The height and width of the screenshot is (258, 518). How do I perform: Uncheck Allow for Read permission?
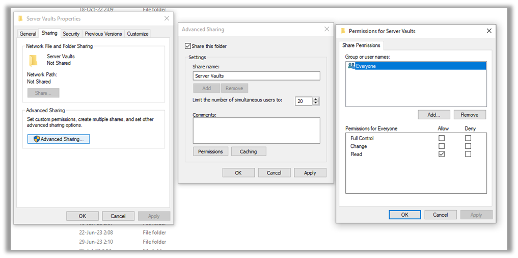(x=442, y=154)
